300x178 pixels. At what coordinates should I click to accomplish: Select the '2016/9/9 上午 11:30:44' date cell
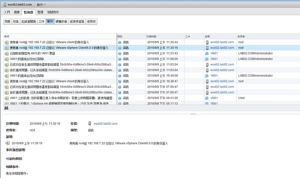tap(162, 42)
